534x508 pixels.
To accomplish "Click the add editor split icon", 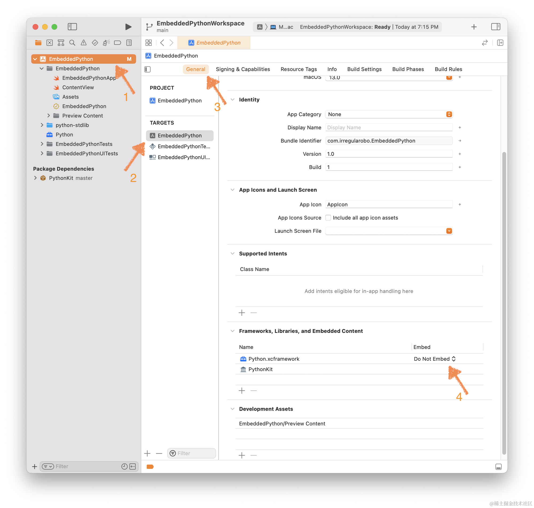I will point(500,42).
